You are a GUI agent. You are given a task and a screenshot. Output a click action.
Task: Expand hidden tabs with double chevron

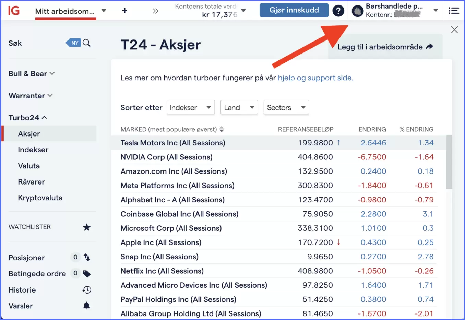coord(155,11)
